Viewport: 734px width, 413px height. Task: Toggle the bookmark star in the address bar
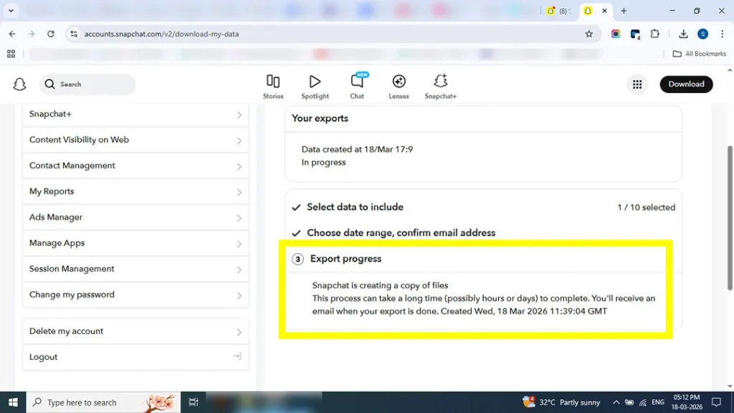[588, 33]
